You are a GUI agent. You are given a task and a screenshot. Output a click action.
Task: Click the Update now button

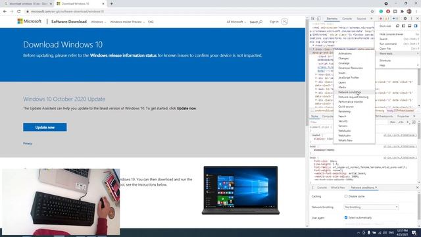45,127
